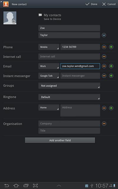This screenshot has height=189, width=118.
Task: Tap the contact photo placeholder
Action: pos(10,18)
